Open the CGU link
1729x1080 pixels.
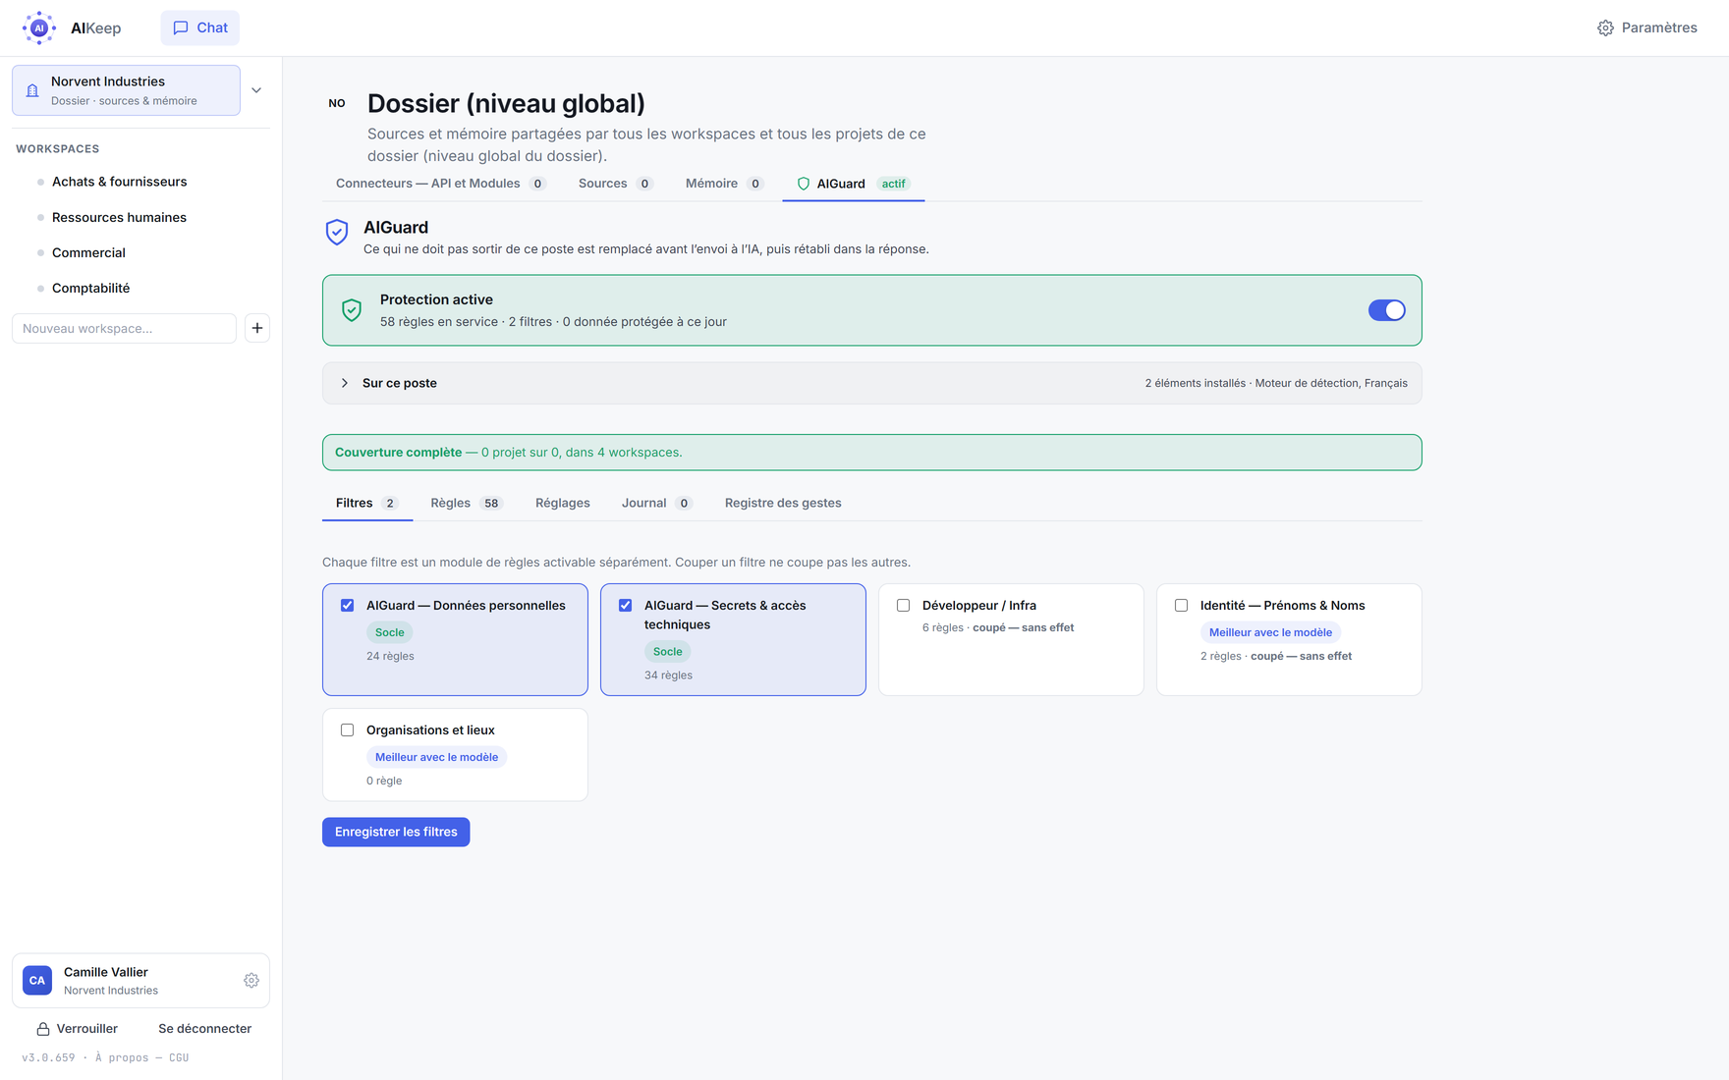click(179, 1057)
